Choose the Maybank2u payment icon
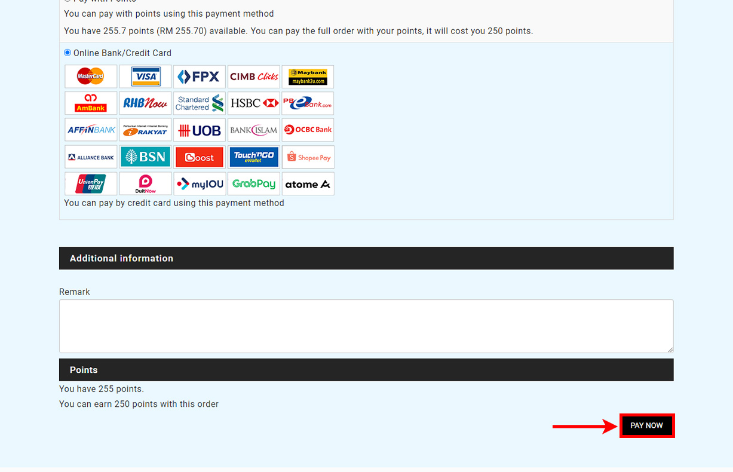Viewport: 733px width, 472px height. tap(308, 76)
